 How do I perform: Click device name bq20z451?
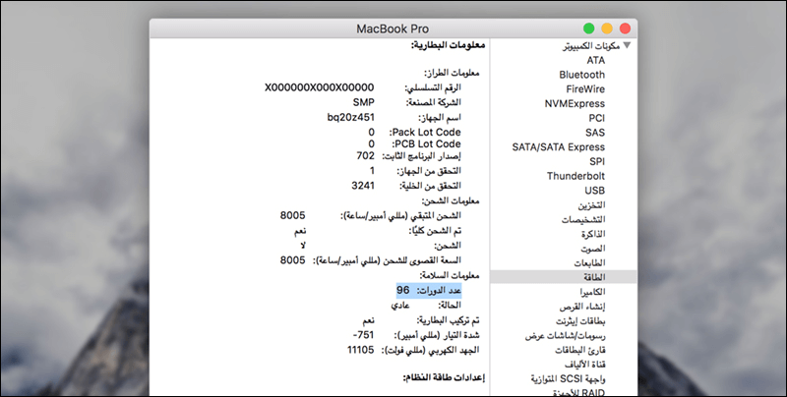351,118
